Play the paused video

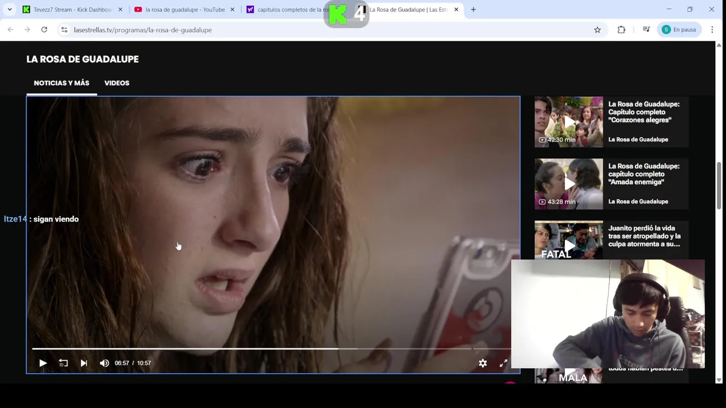coord(43,363)
